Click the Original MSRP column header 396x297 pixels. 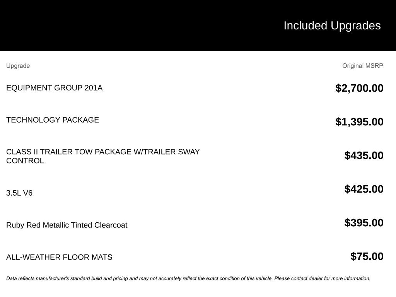362,66
